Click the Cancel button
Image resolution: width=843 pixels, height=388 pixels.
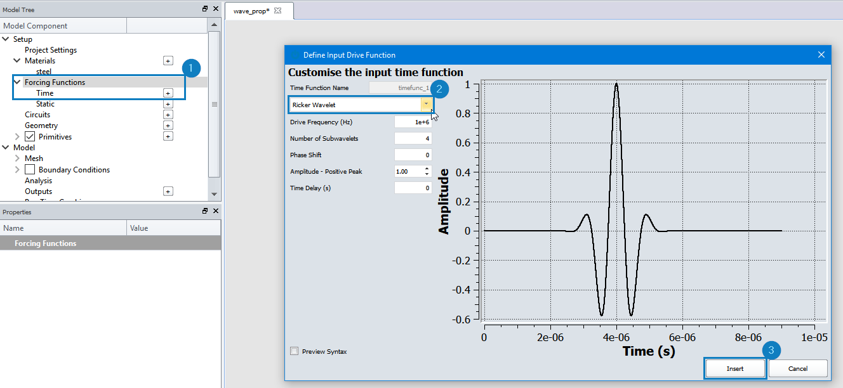(798, 368)
